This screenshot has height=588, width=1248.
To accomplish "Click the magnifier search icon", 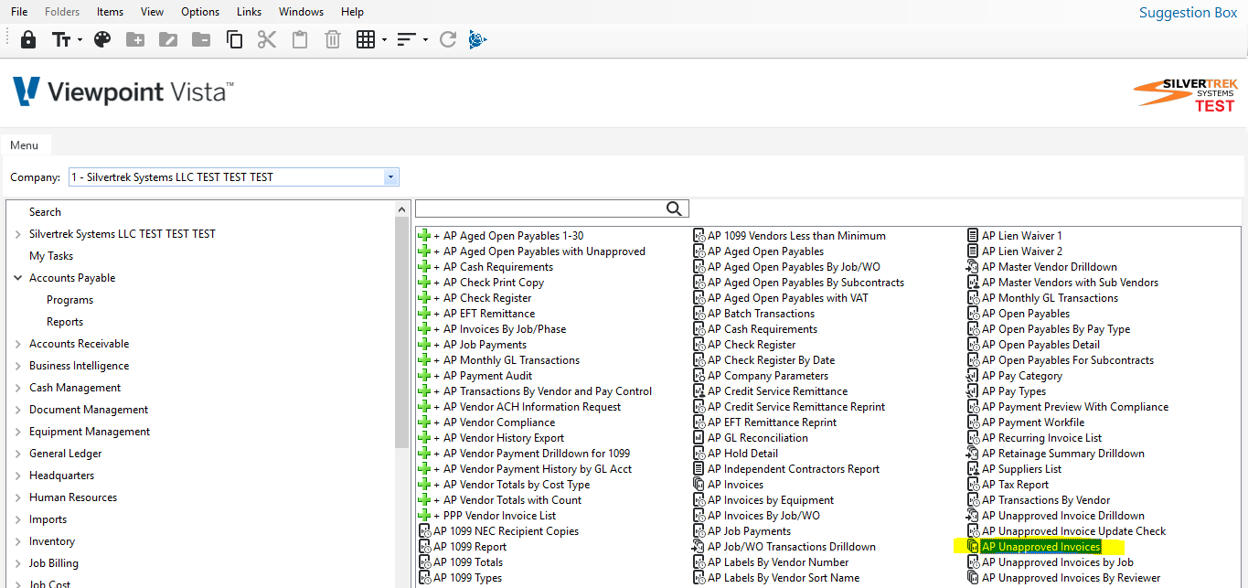I will (674, 208).
